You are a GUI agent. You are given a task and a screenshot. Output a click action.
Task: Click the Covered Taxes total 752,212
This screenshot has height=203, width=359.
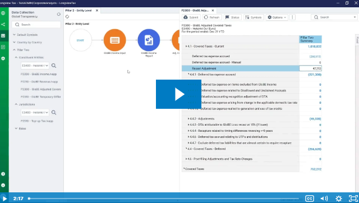point(316,169)
